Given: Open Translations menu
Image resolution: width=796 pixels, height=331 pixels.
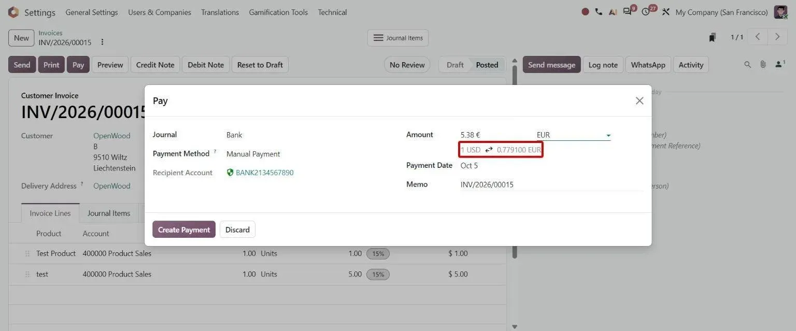Looking at the screenshot, I should pyautogui.click(x=220, y=12).
